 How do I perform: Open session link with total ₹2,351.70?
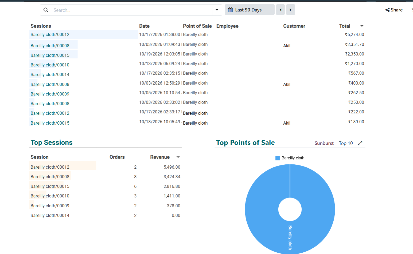(50, 46)
